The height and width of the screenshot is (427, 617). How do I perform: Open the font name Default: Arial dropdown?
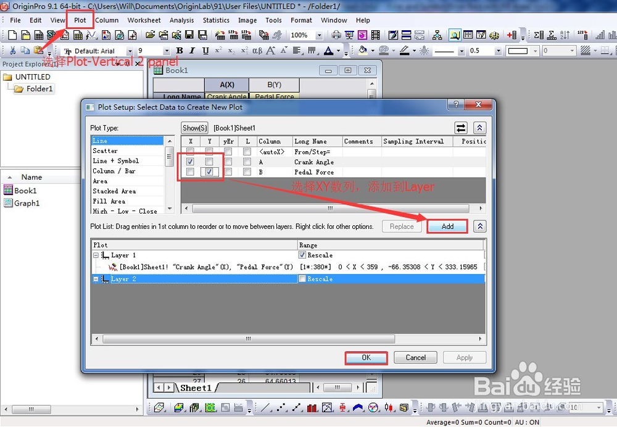click(x=130, y=51)
